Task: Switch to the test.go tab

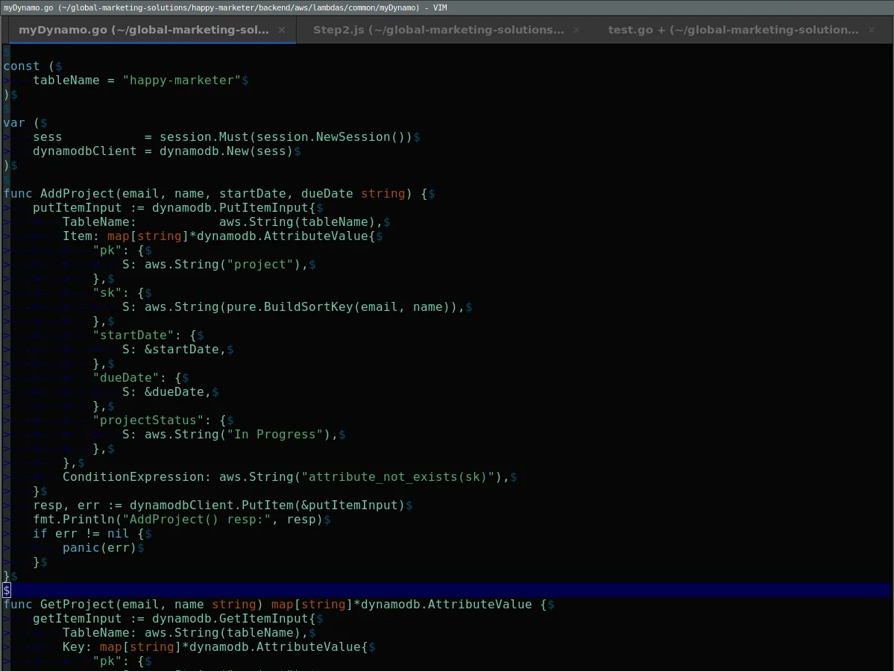Action: (x=733, y=30)
